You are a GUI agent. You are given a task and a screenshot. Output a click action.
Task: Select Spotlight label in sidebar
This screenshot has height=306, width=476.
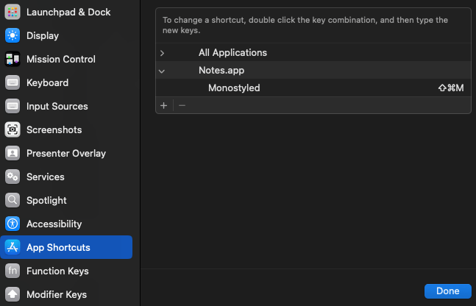pos(46,200)
